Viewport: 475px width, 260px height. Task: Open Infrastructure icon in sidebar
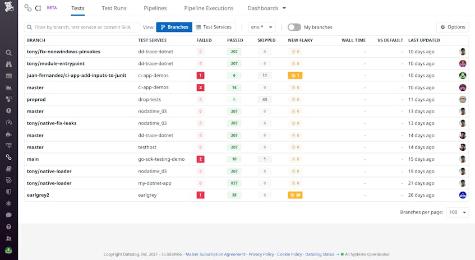point(9,99)
